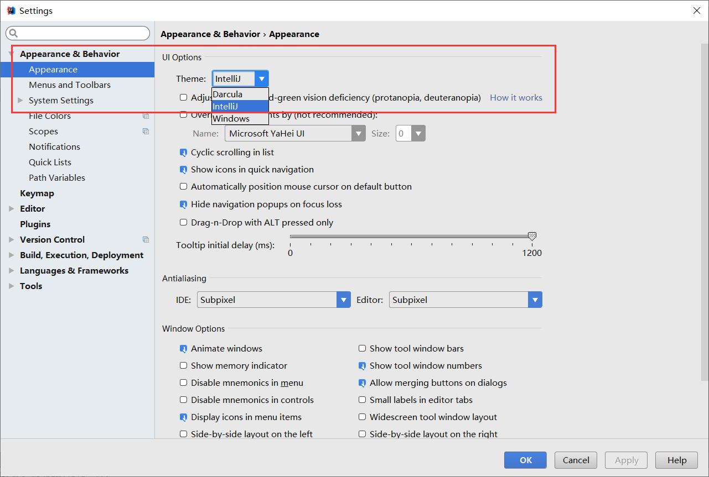Open the How it works link
Screen dimensions: 709x477
tap(516, 98)
